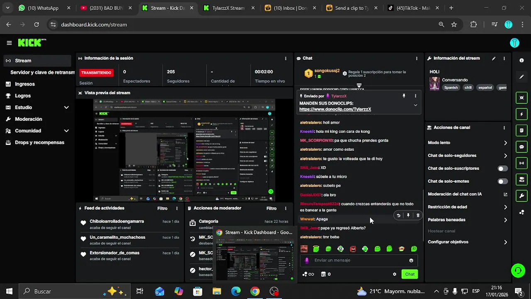The height and width of the screenshot is (299, 531).
Task: Click Filtro in Feed de actividades
Action: point(162,208)
